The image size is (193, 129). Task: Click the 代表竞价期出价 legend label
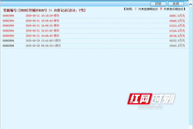pyautogui.click(x=174, y=9)
